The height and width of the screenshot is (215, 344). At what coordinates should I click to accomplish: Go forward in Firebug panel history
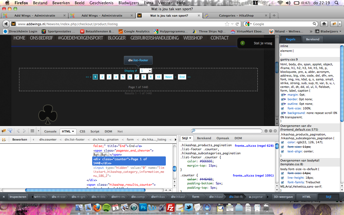[x=24, y=131]
